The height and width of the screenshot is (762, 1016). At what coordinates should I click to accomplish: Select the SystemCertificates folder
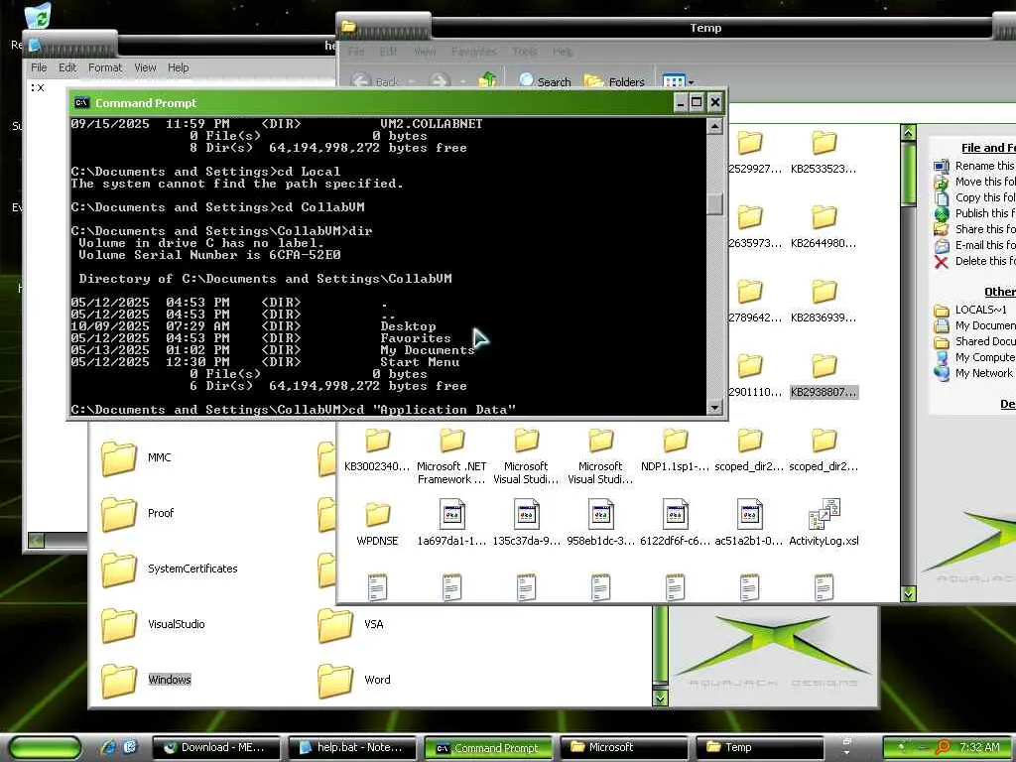click(169, 569)
